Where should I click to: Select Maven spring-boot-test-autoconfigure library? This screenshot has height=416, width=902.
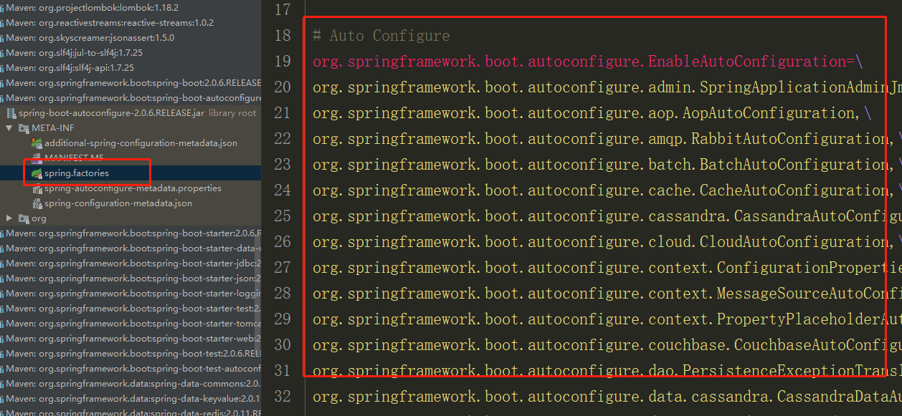133,369
